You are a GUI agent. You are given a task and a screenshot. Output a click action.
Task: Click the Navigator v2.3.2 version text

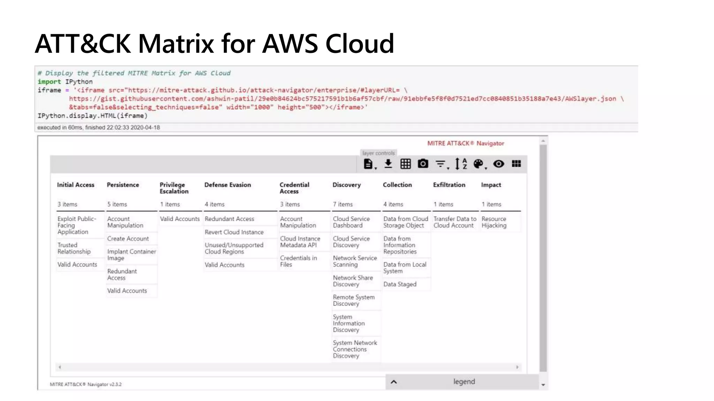tap(86, 384)
